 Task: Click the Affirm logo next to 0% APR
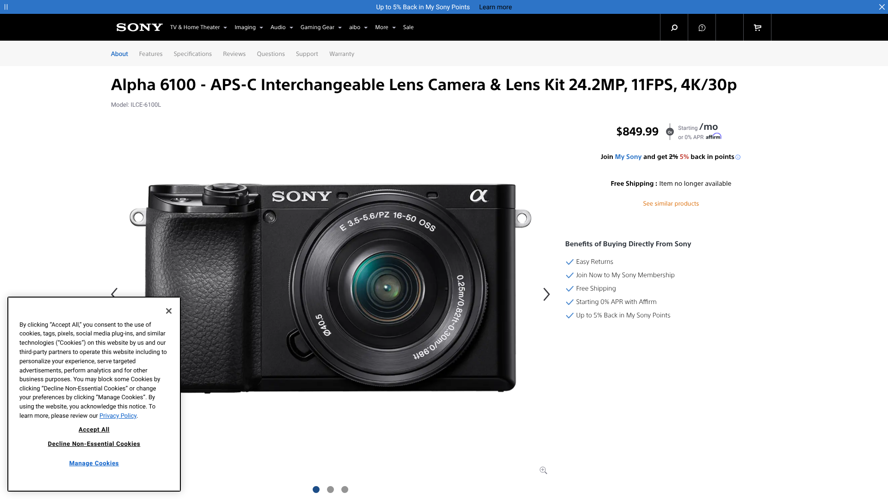[x=714, y=136]
